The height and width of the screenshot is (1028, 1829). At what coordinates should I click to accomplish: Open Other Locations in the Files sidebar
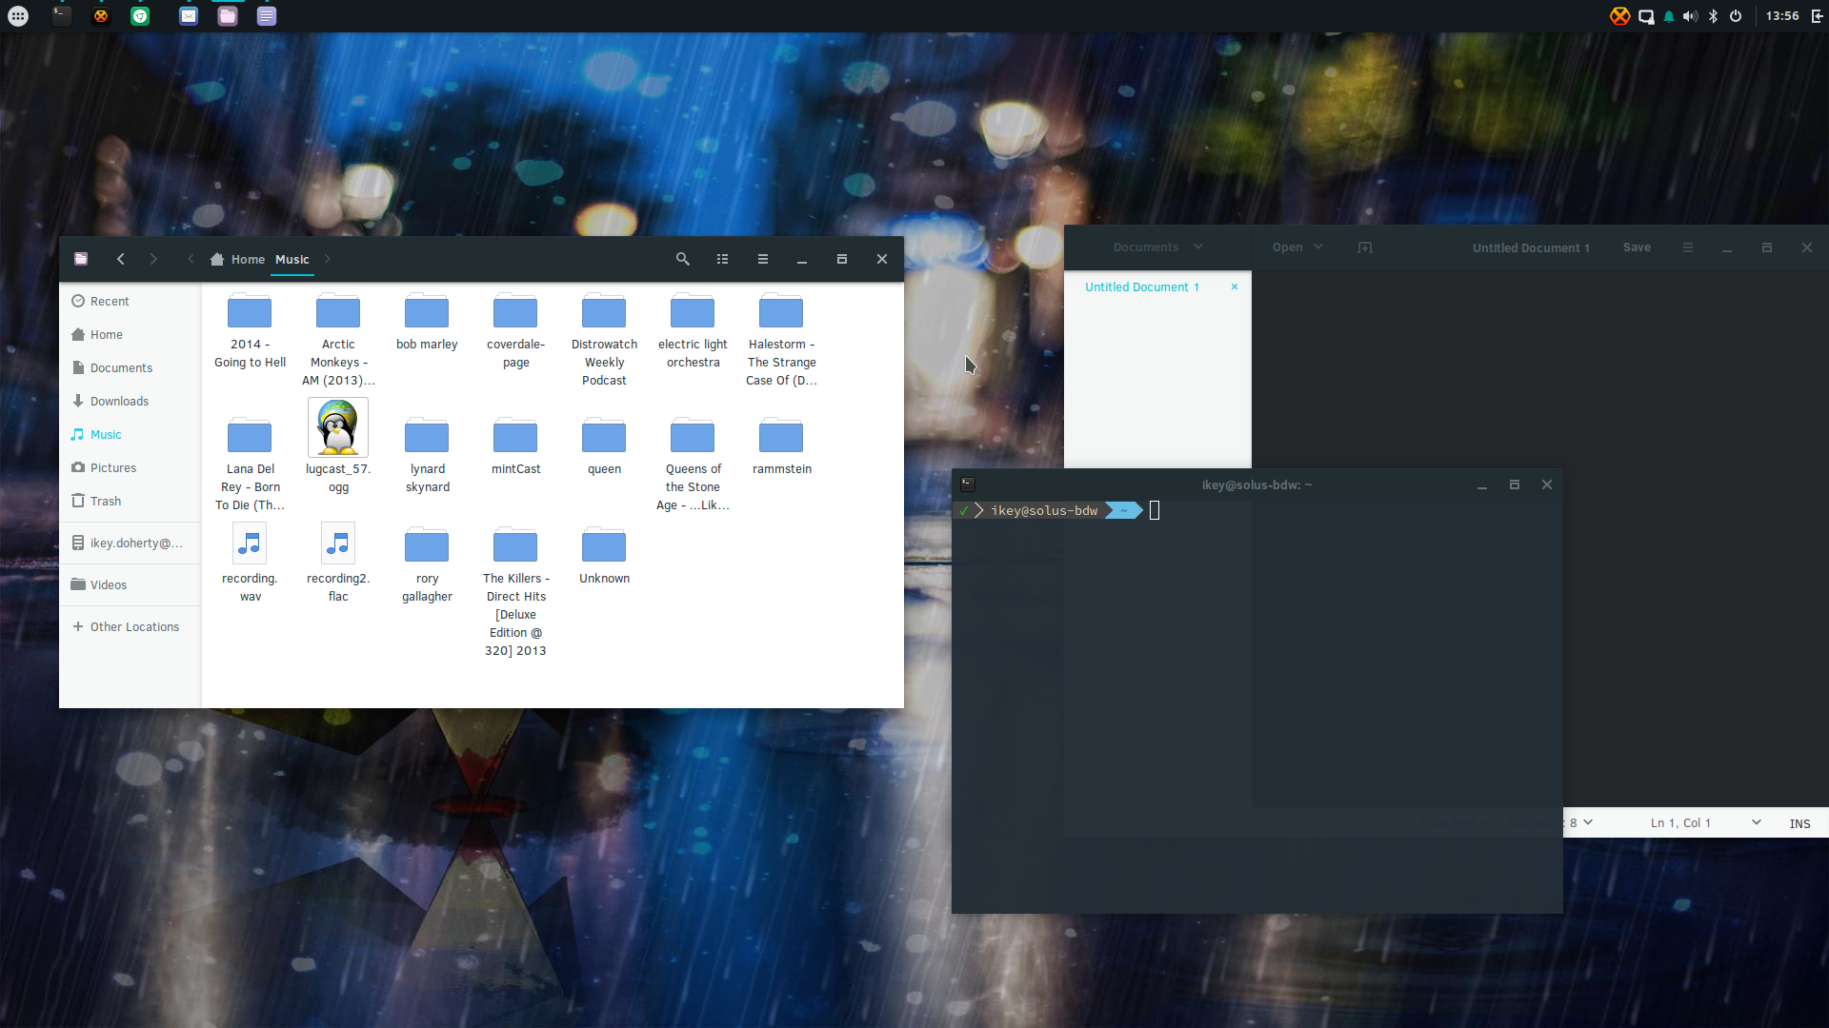tap(130, 626)
